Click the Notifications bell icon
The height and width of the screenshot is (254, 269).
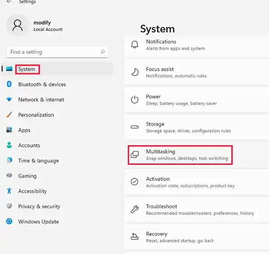click(x=134, y=45)
